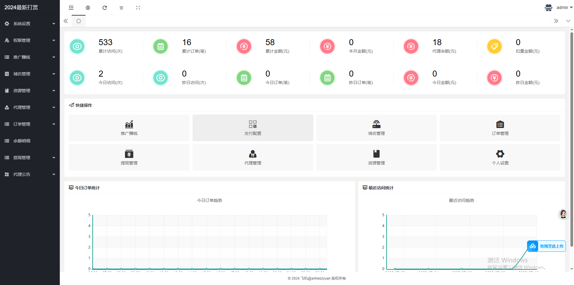Select the home tab
The image size is (574, 285).
coord(79,21)
